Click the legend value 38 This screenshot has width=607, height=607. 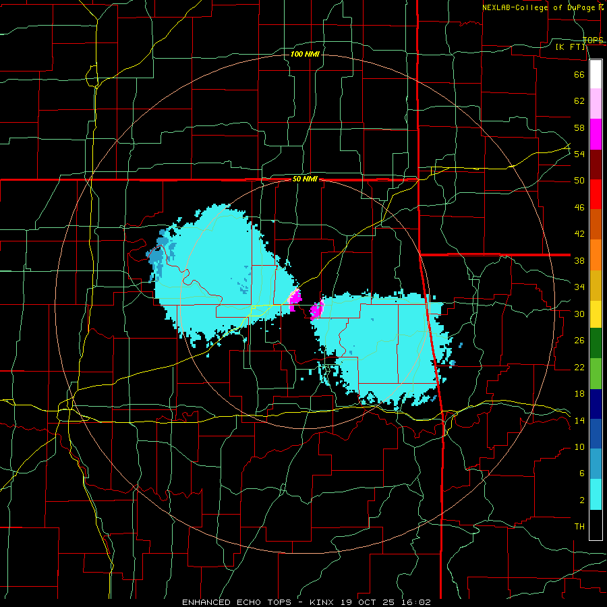[579, 260]
